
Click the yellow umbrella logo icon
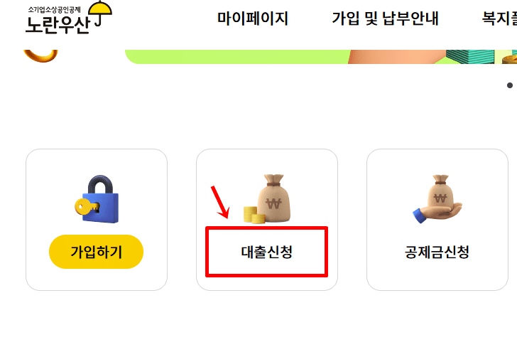pyautogui.click(x=101, y=14)
